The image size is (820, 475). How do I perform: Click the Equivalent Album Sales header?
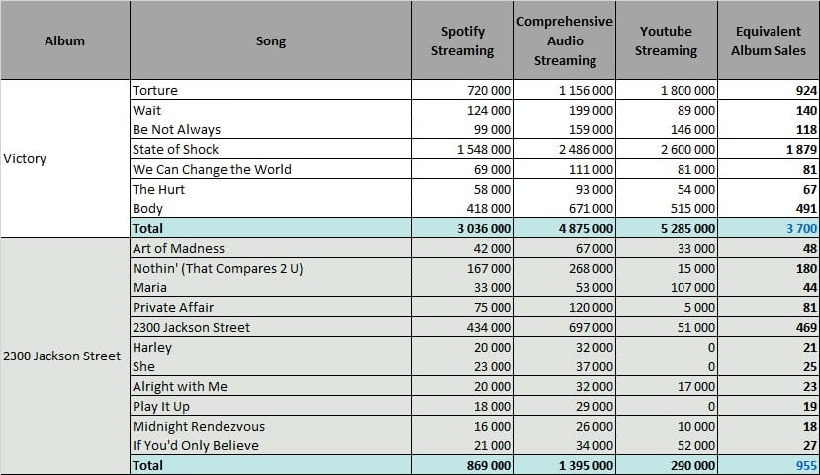(769, 40)
